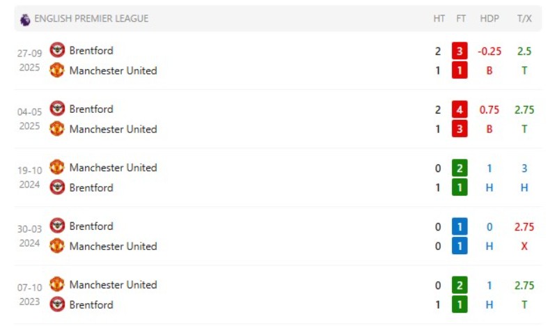Click Brentford's crest in the 27-09-2025 match

coord(57,49)
